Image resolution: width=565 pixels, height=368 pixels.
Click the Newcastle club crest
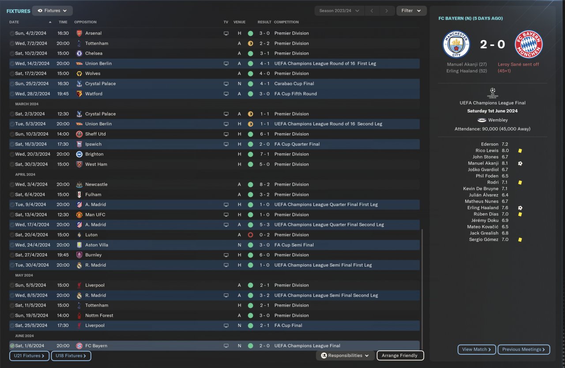(79, 184)
